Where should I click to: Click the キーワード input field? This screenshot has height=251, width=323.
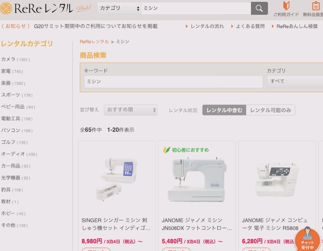[x=173, y=82]
